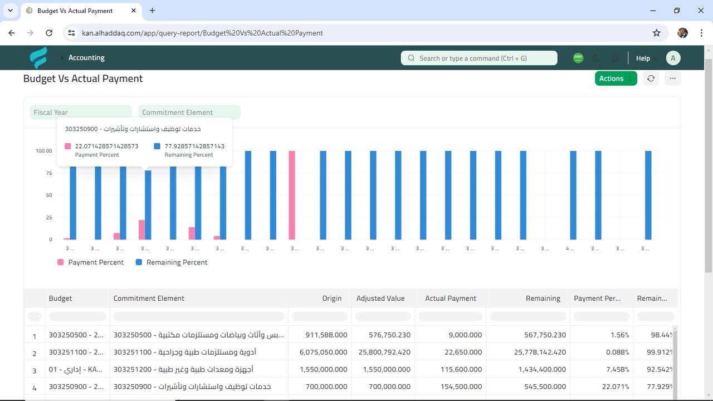
Task: Open a new browser tab
Action: click(153, 11)
